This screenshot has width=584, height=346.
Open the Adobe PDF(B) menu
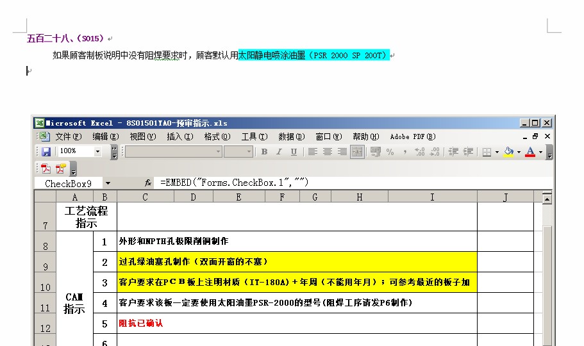pos(413,136)
